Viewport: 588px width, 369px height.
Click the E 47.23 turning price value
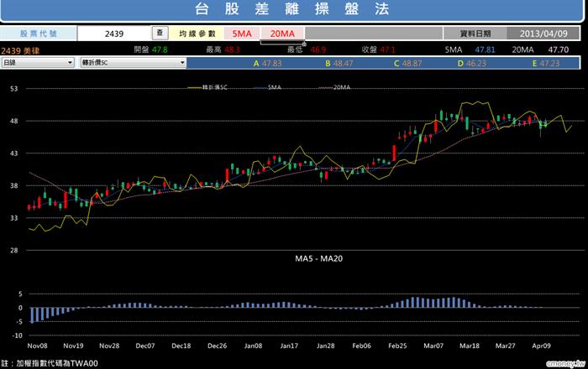546,64
